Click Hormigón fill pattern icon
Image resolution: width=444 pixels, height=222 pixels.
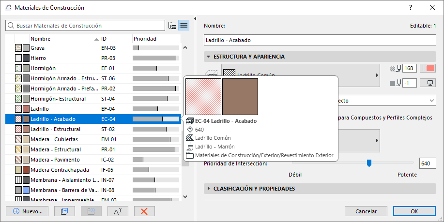18,68
